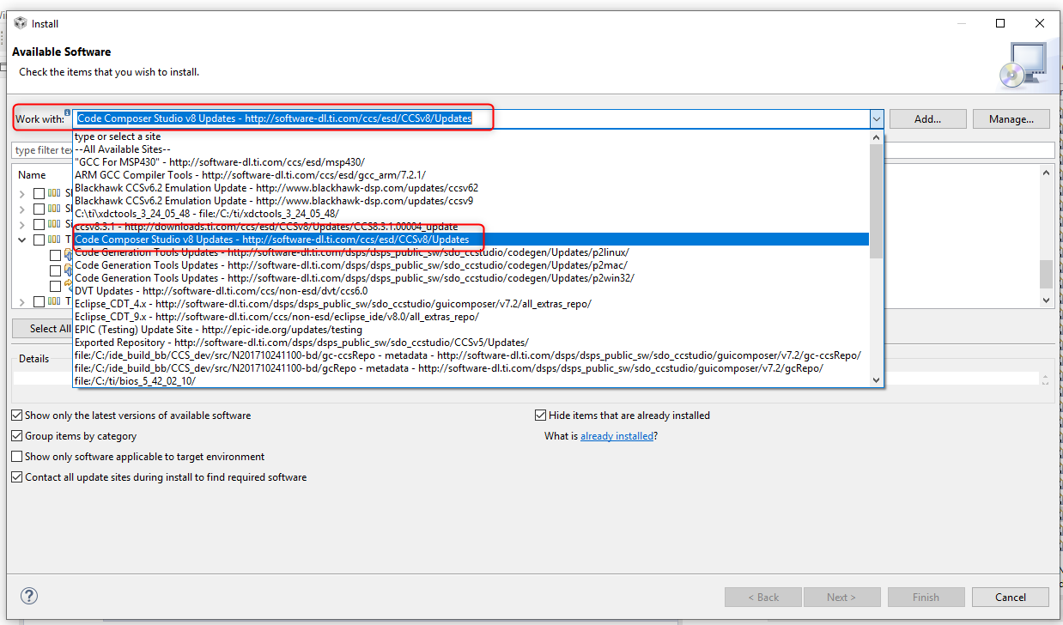Click the Select All button
Image resolution: width=1063 pixels, height=625 pixels.
pyautogui.click(x=43, y=329)
